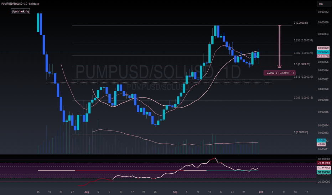Select the white dotted horizontal support line
This screenshot has height=195, width=332.
point(160,82)
